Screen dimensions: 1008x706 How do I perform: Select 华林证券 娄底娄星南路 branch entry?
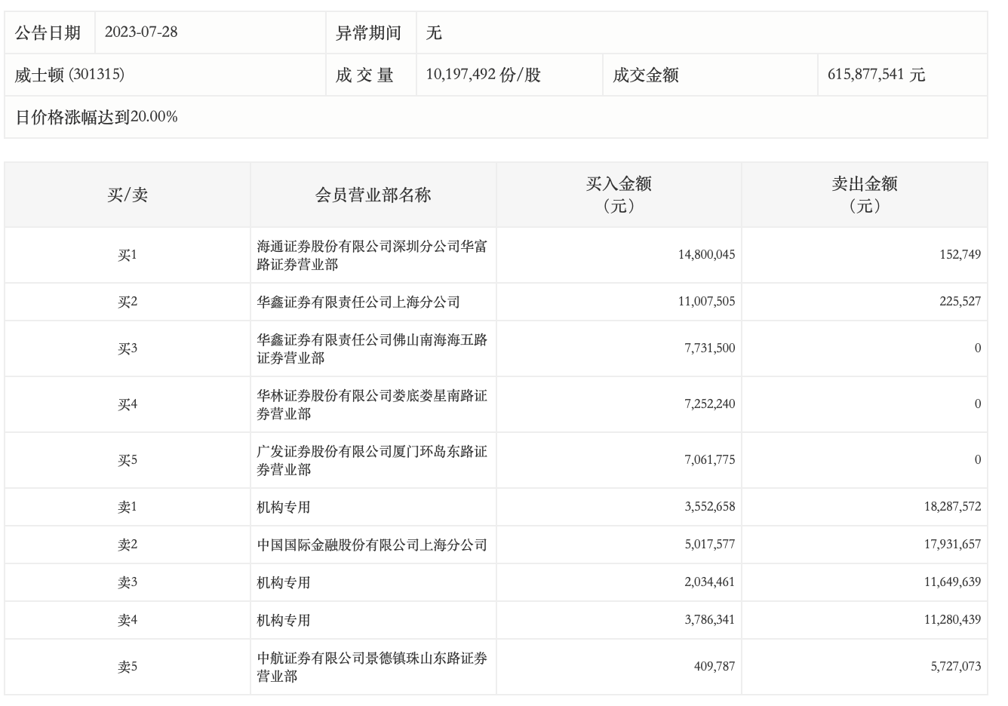pyautogui.click(x=372, y=404)
